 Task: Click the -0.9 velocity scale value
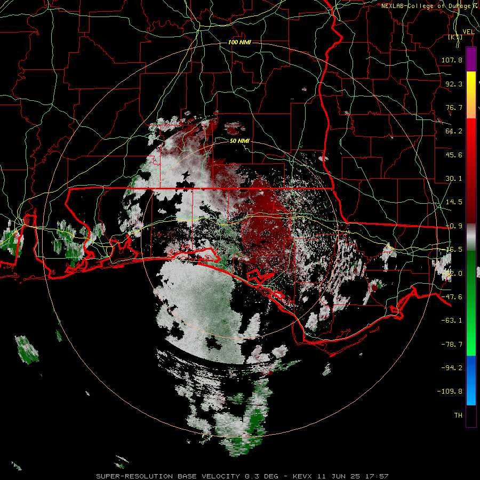[454, 226]
